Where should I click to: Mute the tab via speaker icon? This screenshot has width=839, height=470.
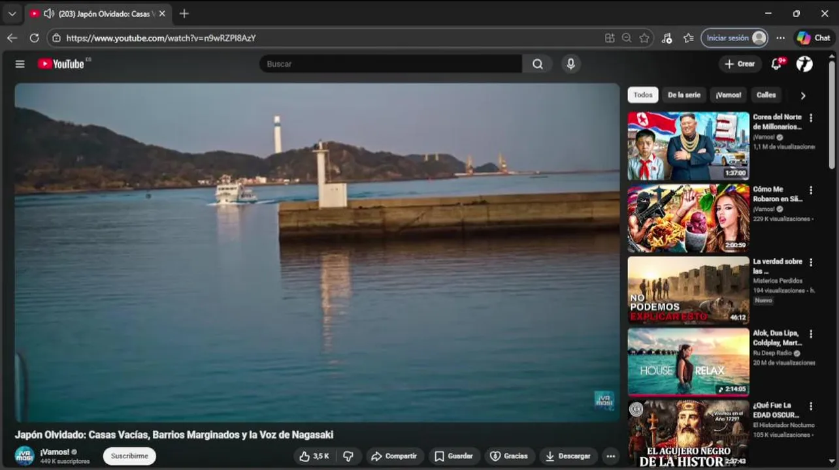(x=48, y=14)
